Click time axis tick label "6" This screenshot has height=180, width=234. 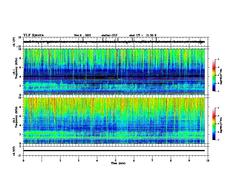[x=134, y=161]
